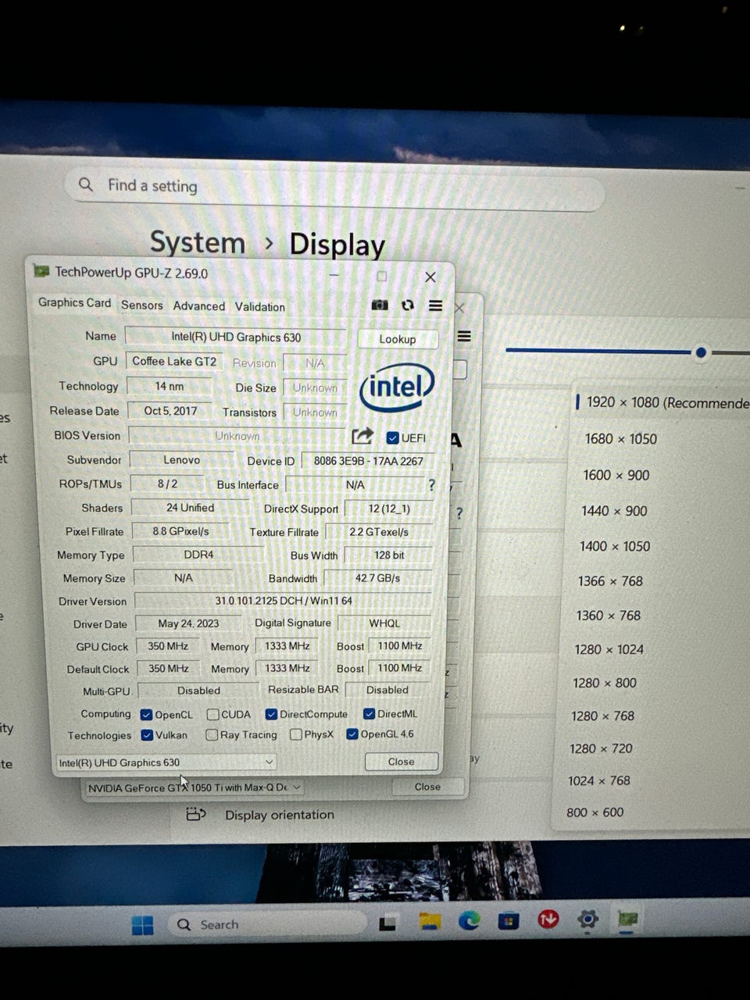
Task: Click the search magnifier in Find a setting
Action: (x=86, y=184)
